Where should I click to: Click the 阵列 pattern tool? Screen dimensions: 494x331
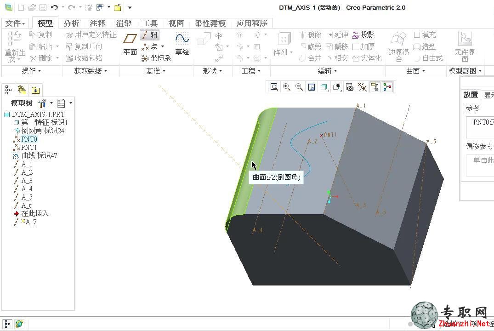coord(283,44)
